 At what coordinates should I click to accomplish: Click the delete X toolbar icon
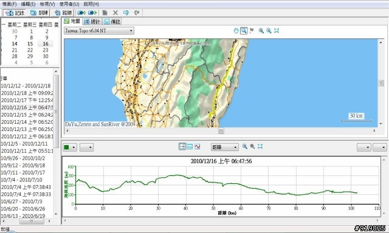[x=115, y=13]
